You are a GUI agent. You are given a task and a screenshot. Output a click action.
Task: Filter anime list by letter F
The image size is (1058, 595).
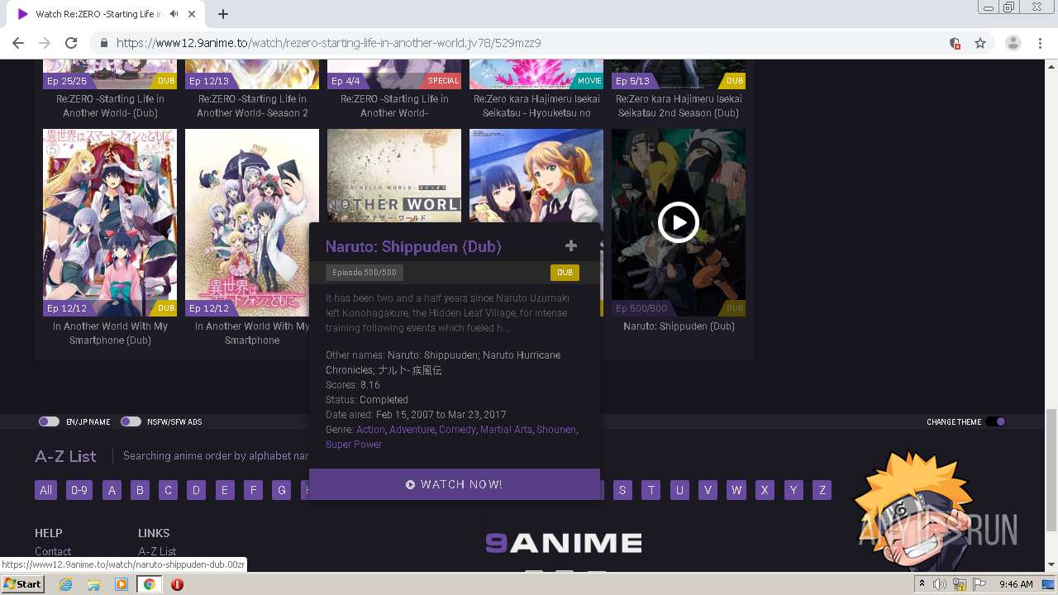tap(253, 490)
